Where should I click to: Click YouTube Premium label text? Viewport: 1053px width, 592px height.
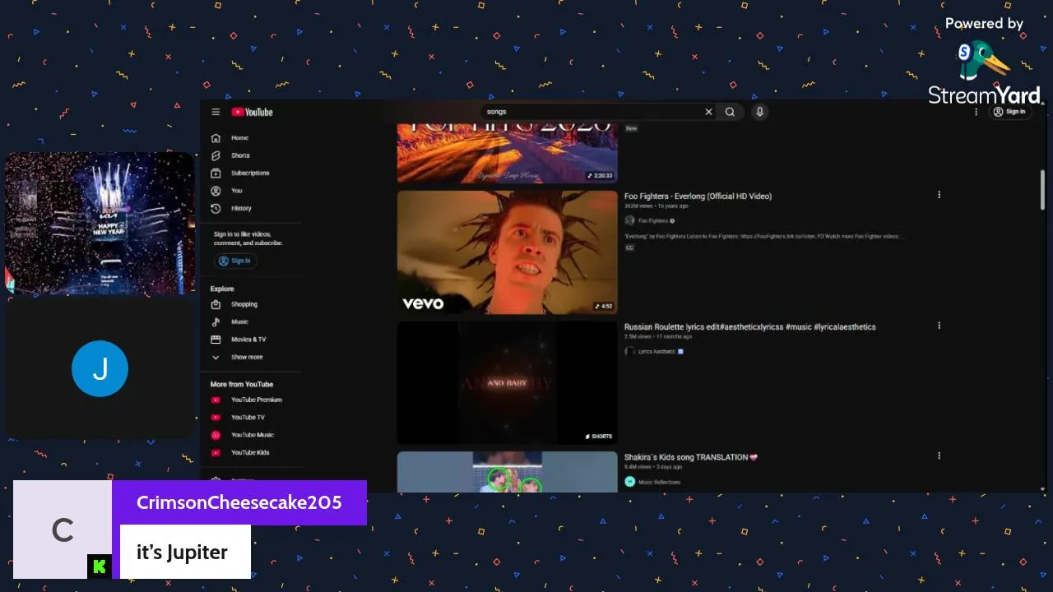(257, 400)
